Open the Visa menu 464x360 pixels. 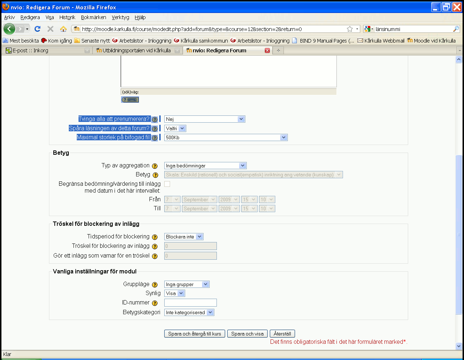pos(50,17)
